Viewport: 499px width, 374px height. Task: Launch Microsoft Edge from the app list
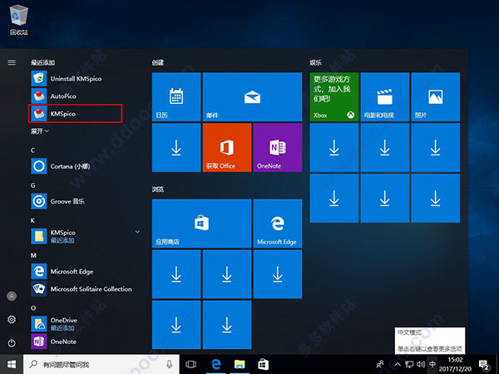tap(76, 271)
